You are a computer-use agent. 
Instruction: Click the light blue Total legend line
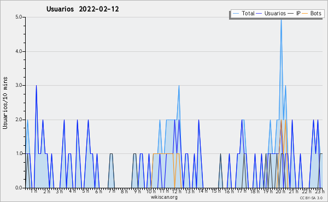click(x=236, y=13)
